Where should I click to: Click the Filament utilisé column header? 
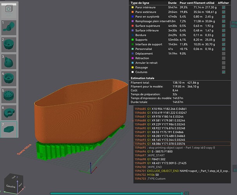point(204,3)
